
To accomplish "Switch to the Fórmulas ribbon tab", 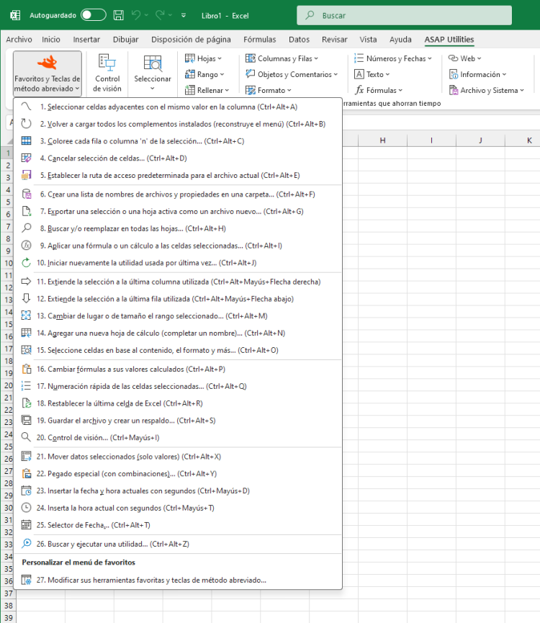I will [259, 40].
